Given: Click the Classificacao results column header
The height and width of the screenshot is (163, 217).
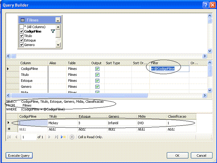Looking at the screenshot, I should 181,117.
